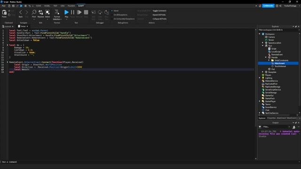The image size is (301, 169).
Task: Collapse the Handle node in Explorer
Action: (x=266, y=57)
